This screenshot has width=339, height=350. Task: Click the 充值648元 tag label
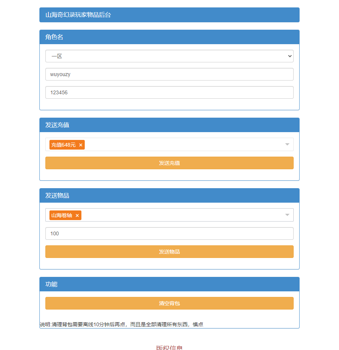(64, 145)
